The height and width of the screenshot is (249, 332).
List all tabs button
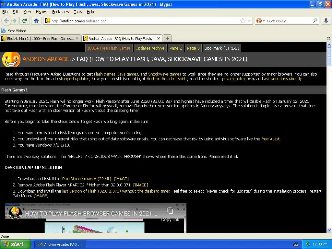(329, 38)
